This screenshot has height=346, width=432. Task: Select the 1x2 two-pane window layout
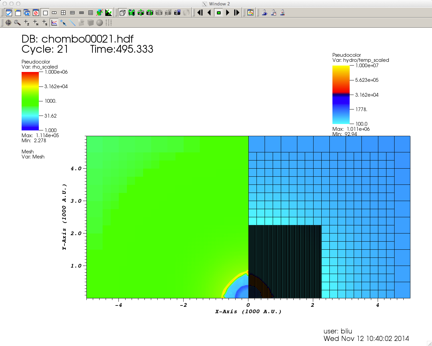click(54, 13)
